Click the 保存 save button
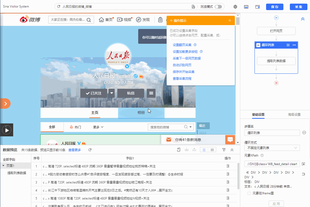The width and height of the screenshot is (310, 207). 275,7
